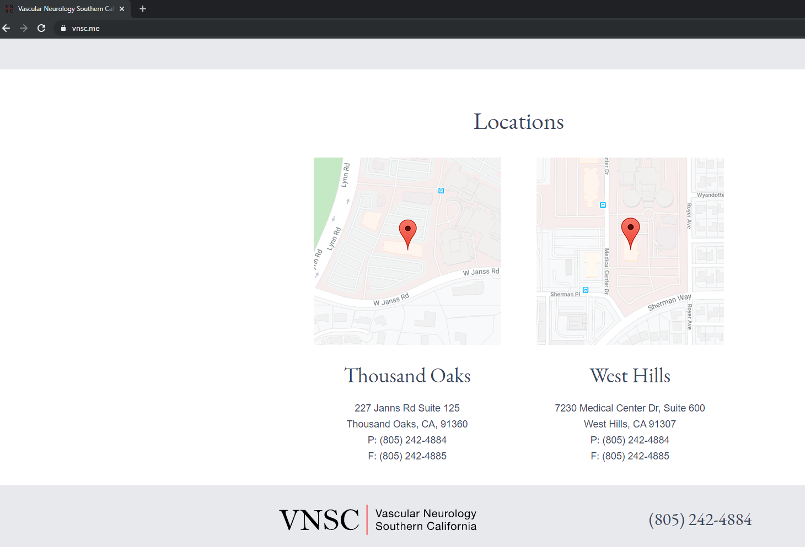Call the footer number (805) 242-4884
Screen dimensions: 805x547
click(x=700, y=519)
